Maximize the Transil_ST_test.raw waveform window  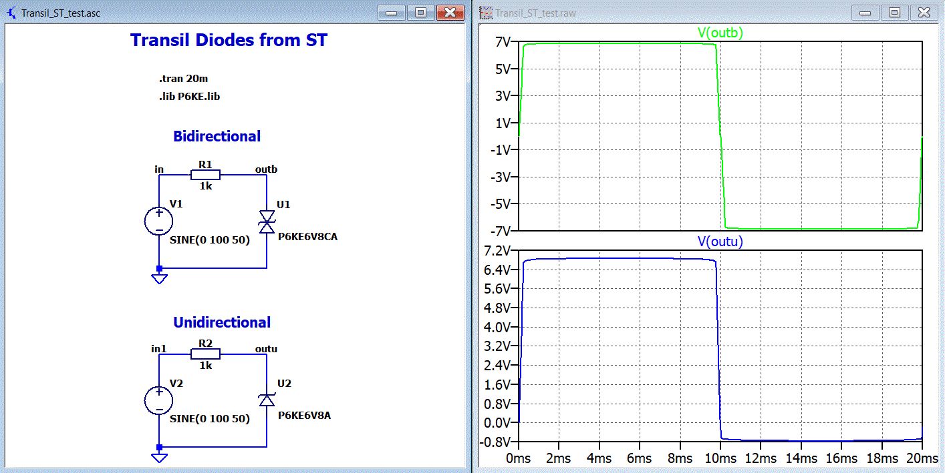click(894, 13)
